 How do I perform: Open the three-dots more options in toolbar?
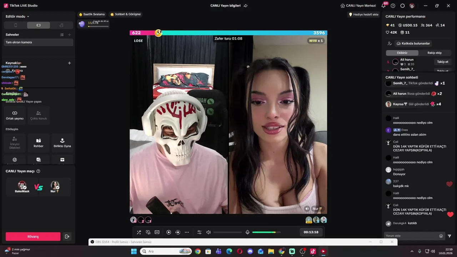point(187,232)
